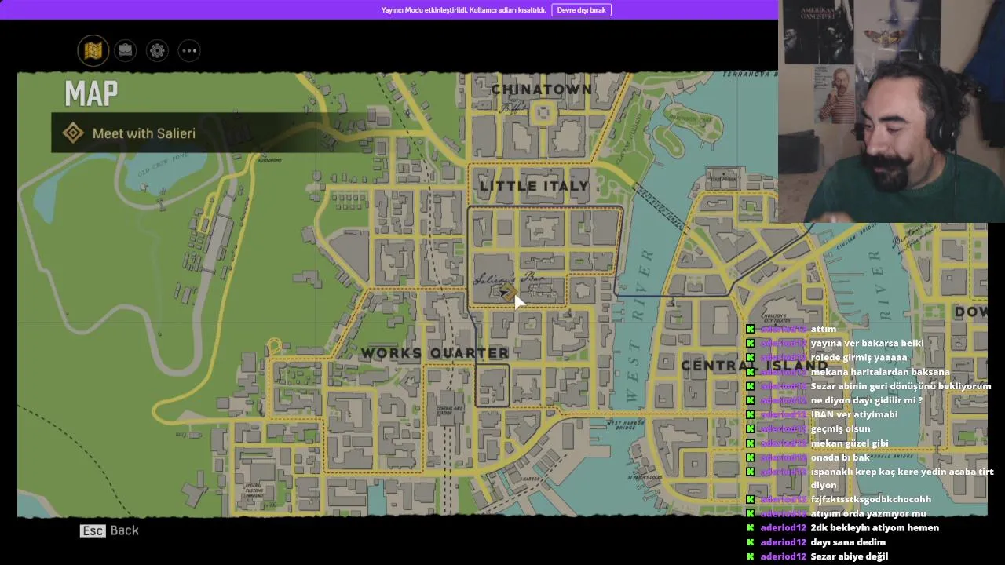1005x565 pixels.
Task: Click the K badge beside 'mekan güzel gibi'
Action: click(750, 443)
